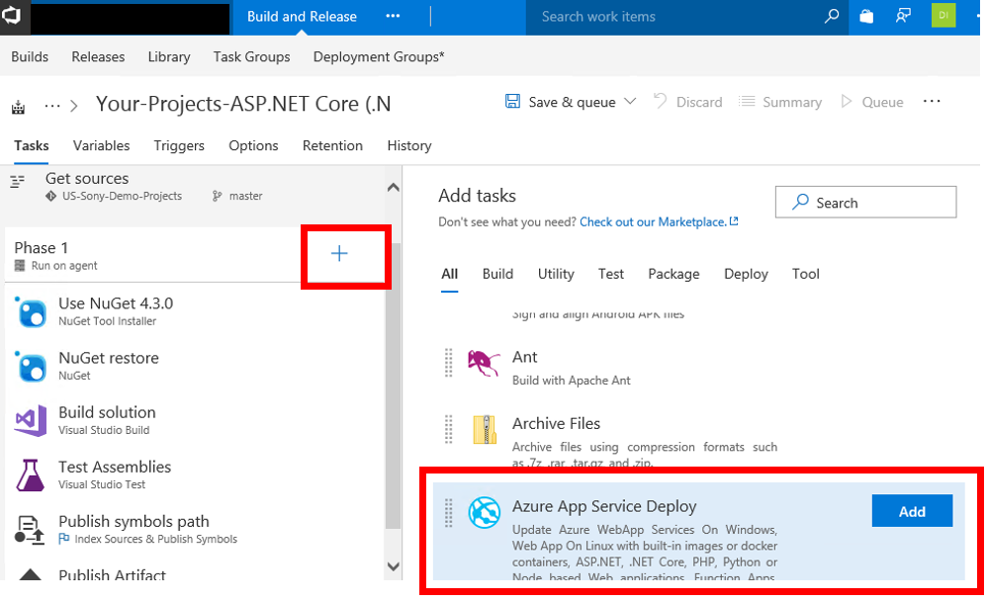Open Task Groups page
Screen dimensions: 987x603
252,56
